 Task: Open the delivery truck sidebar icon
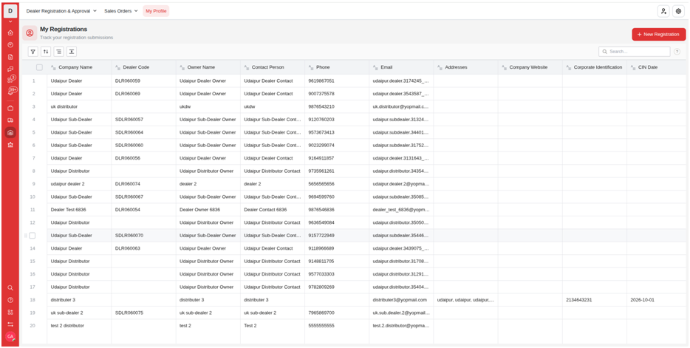click(x=10, y=120)
